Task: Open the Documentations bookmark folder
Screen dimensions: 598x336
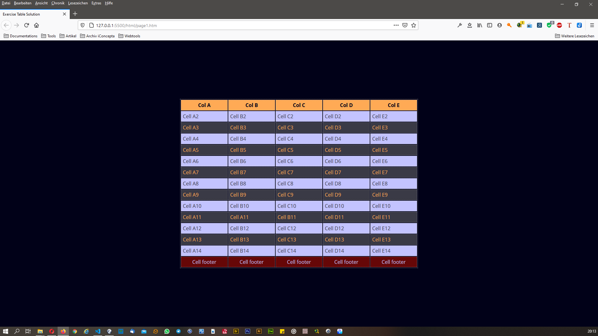Action: coord(21,36)
